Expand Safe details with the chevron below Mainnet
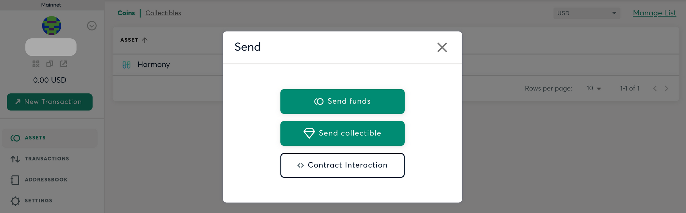 click(x=92, y=26)
